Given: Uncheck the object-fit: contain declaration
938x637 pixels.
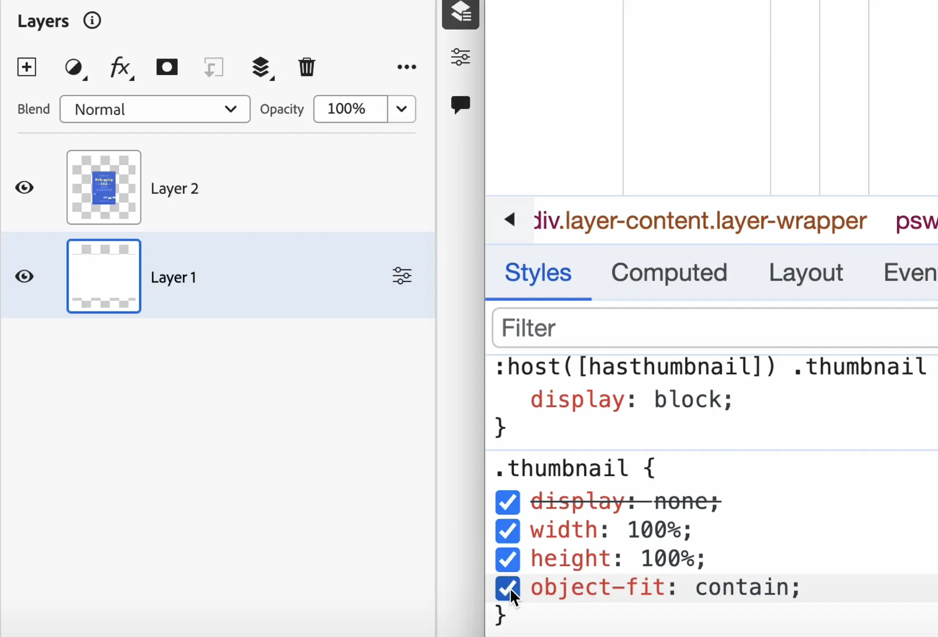Looking at the screenshot, I should tap(507, 588).
